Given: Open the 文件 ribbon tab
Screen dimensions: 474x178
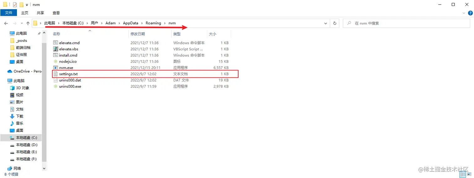Looking at the screenshot, I should pos(8,13).
